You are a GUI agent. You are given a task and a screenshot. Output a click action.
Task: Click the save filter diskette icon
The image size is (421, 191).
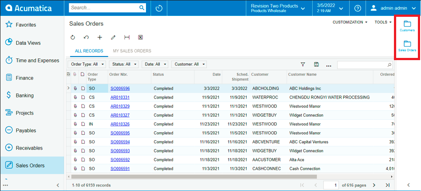(x=316, y=64)
